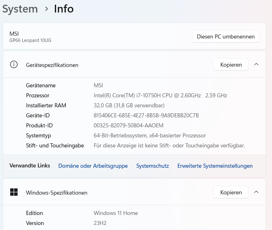
Task: Select the GP66 Leopard 10UG model text
Action: 30,40
